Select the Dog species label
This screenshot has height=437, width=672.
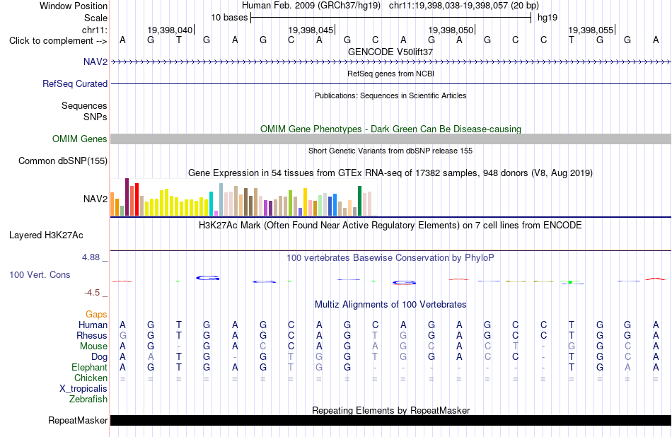tap(99, 357)
